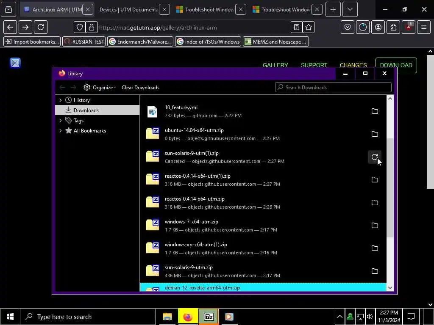Go back in browser history

(x=10, y=27)
